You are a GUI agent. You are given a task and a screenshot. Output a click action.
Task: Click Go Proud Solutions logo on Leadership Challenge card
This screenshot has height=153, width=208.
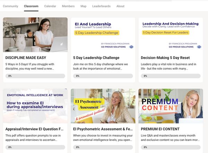[x=131, y=47]
